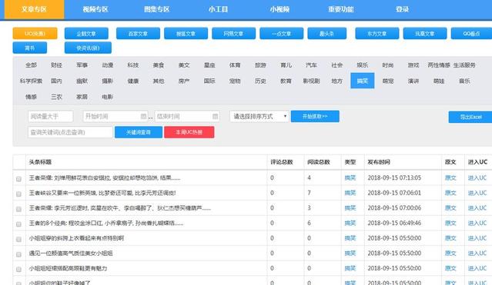The width and height of the screenshot is (492, 285).
Task: Pick the 生活服务 category
Action: coord(465,65)
